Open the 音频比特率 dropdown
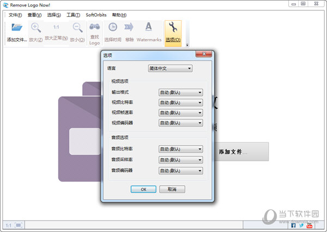Screen dimensions: 327x232 180,149
